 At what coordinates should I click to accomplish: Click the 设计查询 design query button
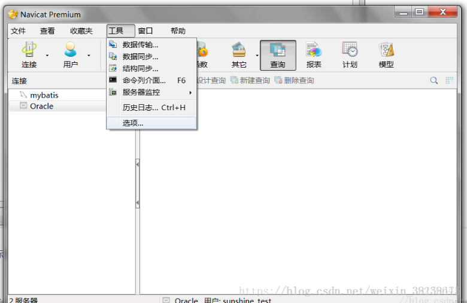pyautogui.click(x=211, y=80)
